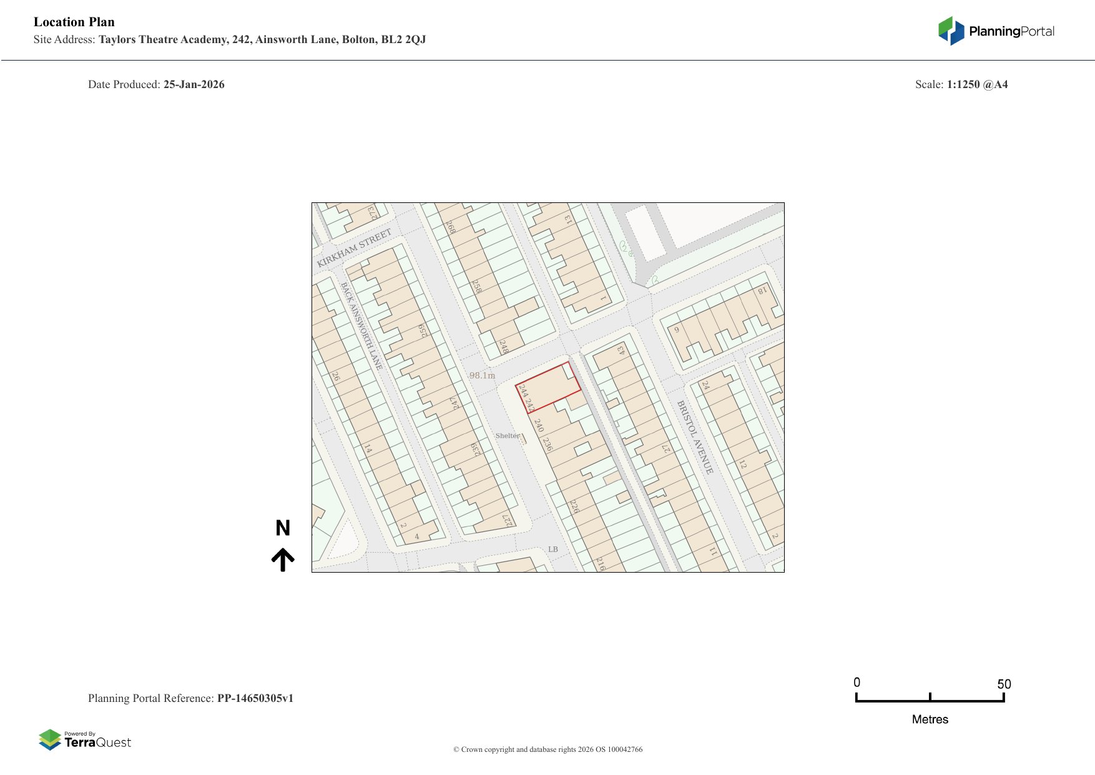Click the bold N compass letter
1095x775 pixels.
point(283,528)
